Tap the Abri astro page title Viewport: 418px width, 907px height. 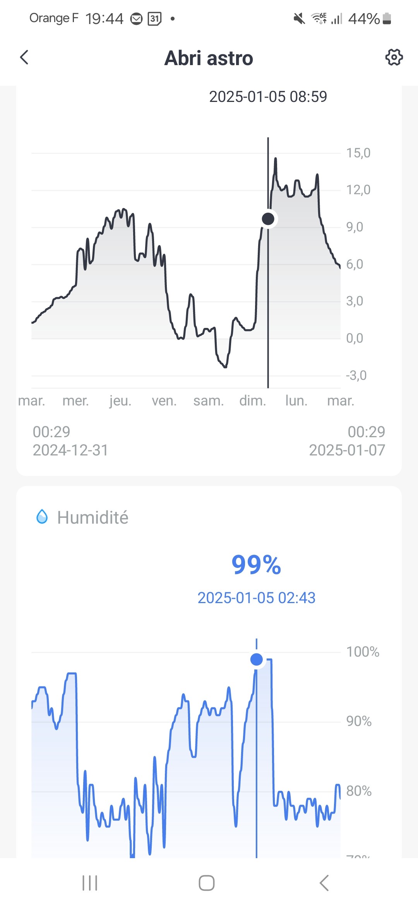tap(209, 58)
